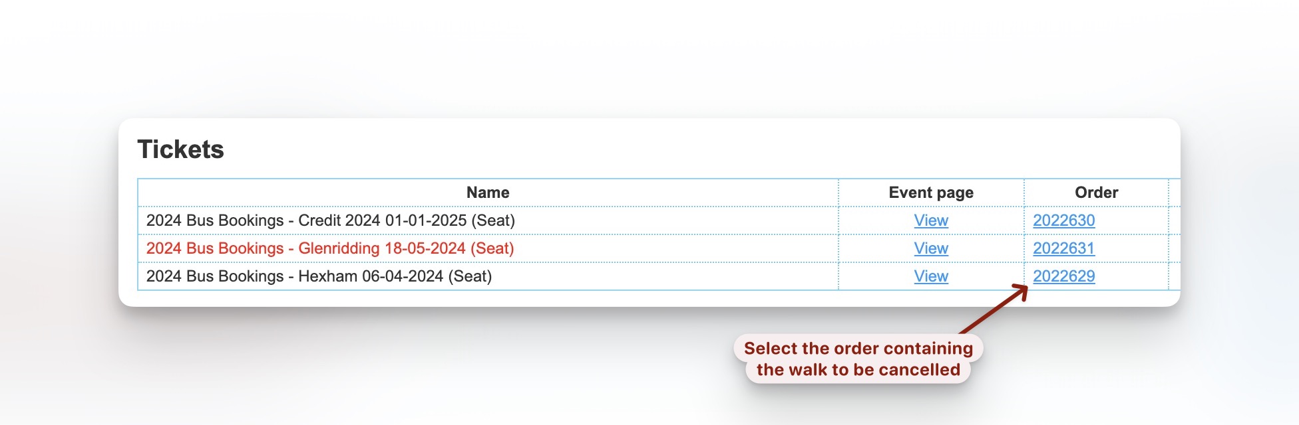The width and height of the screenshot is (1299, 425).
Task: Click the ticket name for Credit 2024
Action: (x=333, y=220)
